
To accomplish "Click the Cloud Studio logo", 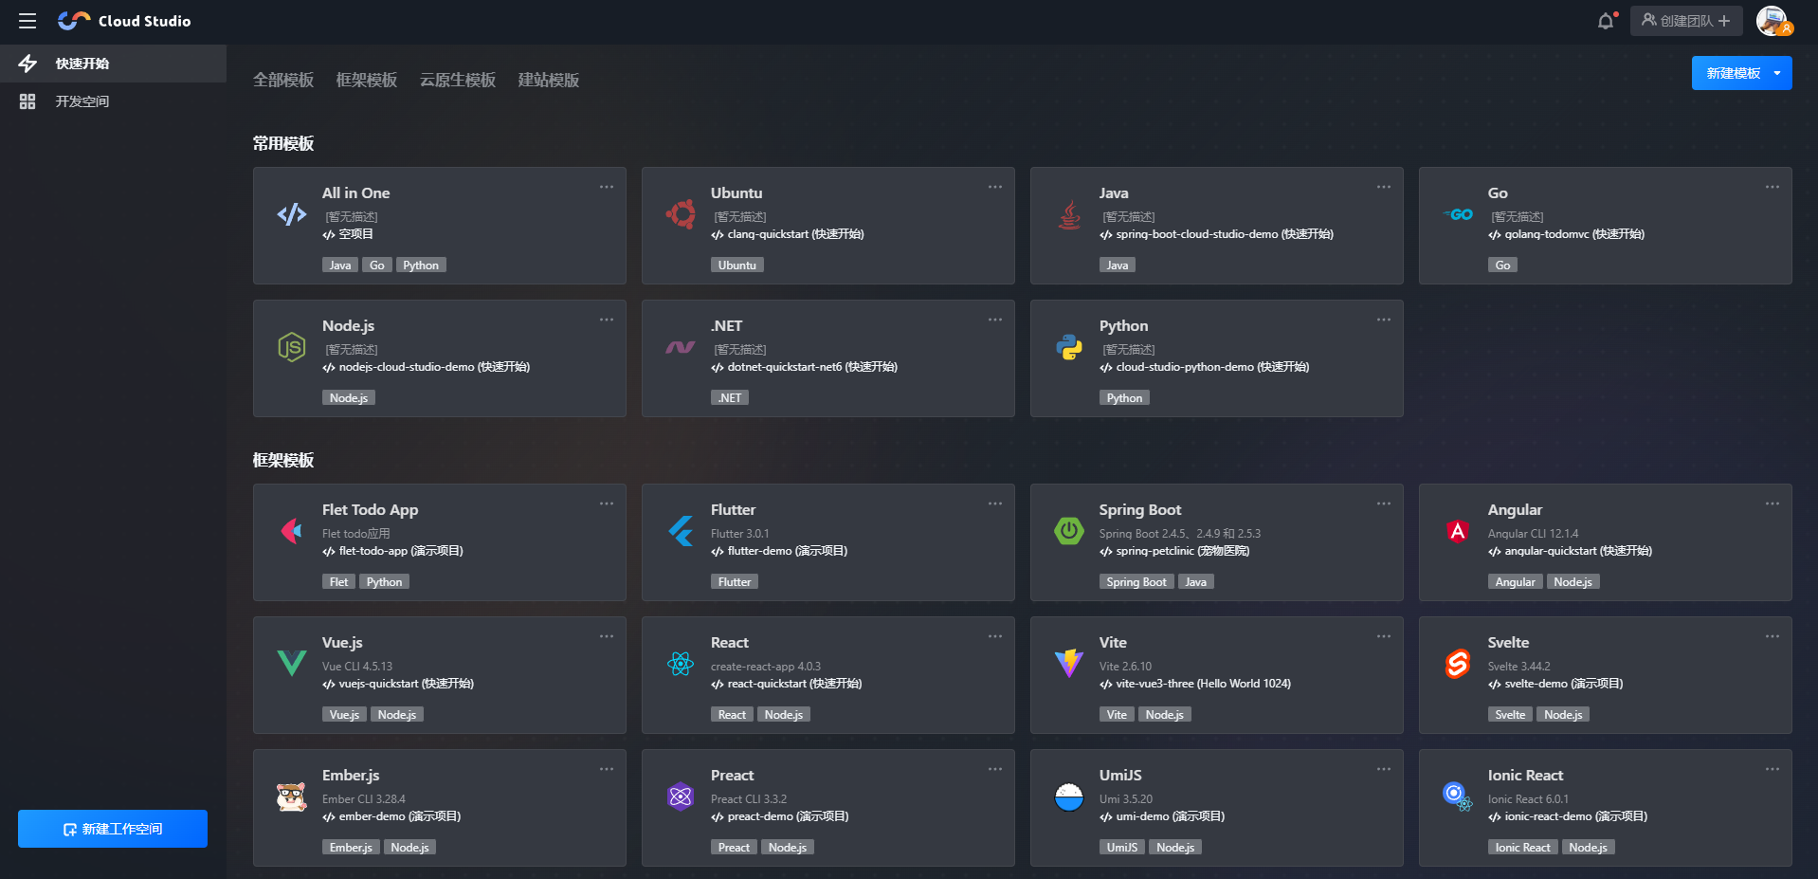I will (x=124, y=21).
